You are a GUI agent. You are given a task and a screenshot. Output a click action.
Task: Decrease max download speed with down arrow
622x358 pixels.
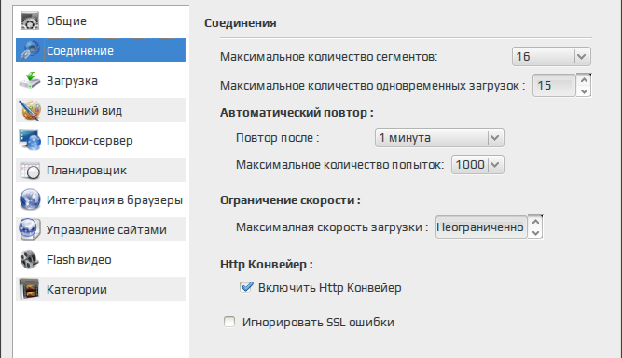coord(535,233)
